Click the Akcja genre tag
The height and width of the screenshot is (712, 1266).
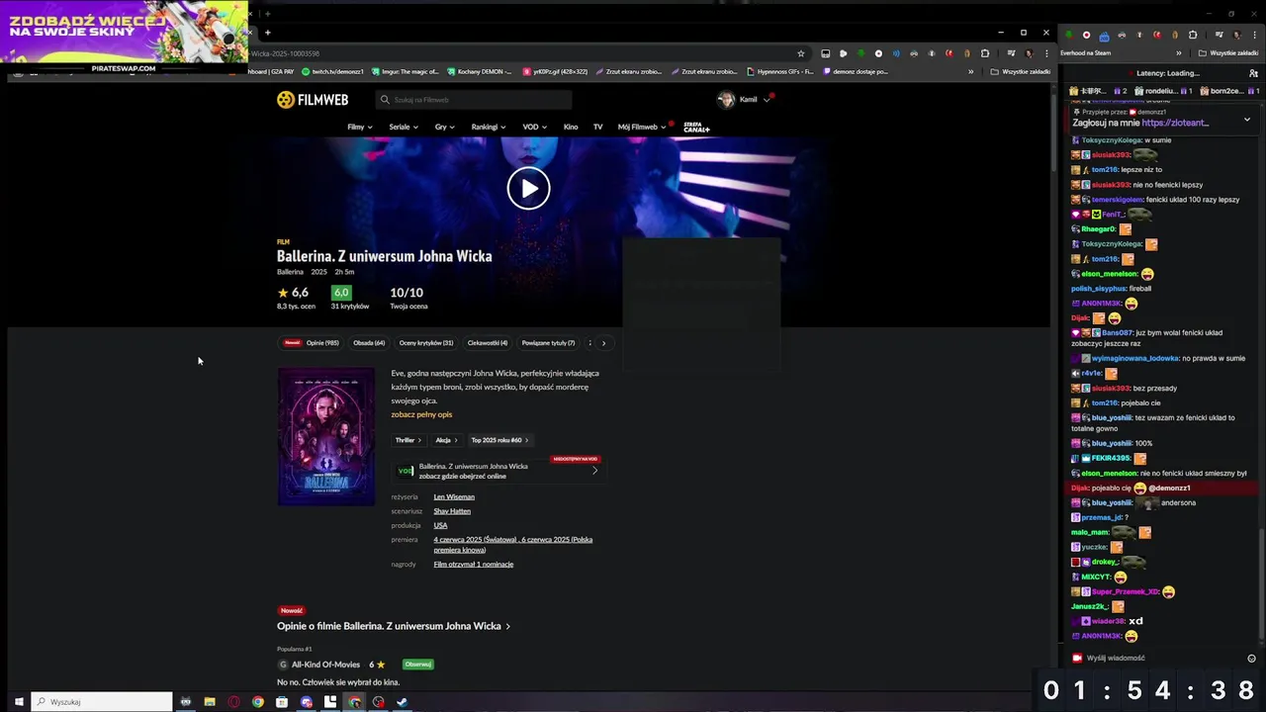447,440
